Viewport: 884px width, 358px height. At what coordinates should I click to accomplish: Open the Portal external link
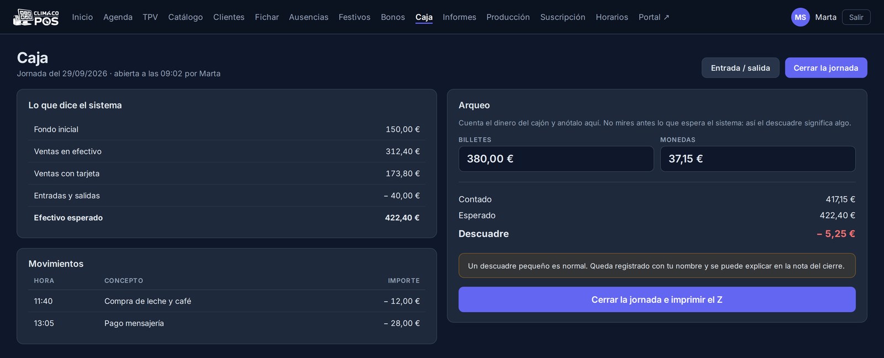[654, 17]
